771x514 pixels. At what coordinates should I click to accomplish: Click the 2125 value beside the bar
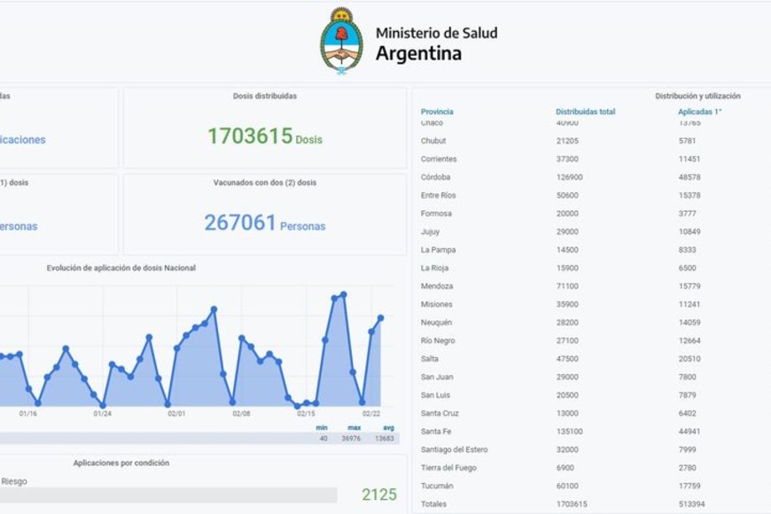(378, 495)
